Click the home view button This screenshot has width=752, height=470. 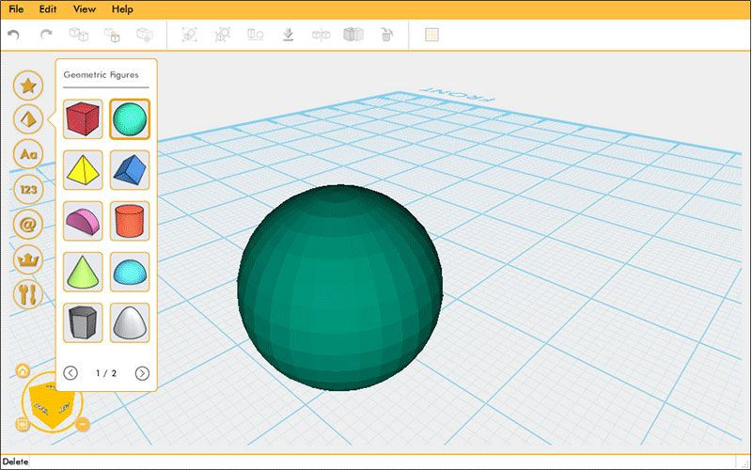pos(23,370)
